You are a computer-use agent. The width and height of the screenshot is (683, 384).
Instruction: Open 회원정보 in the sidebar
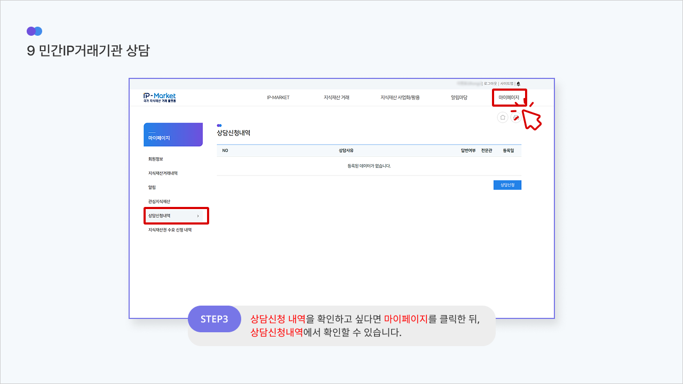coord(156,159)
